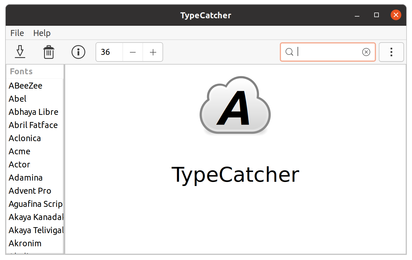The height and width of the screenshot is (260, 412).
Task: Open the File menu
Action: (x=17, y=33)
